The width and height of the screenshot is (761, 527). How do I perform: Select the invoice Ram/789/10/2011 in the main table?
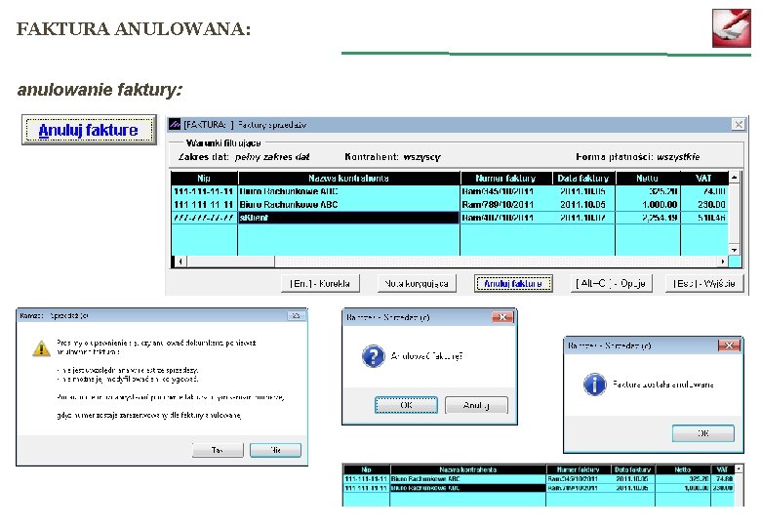coord(498,205)
